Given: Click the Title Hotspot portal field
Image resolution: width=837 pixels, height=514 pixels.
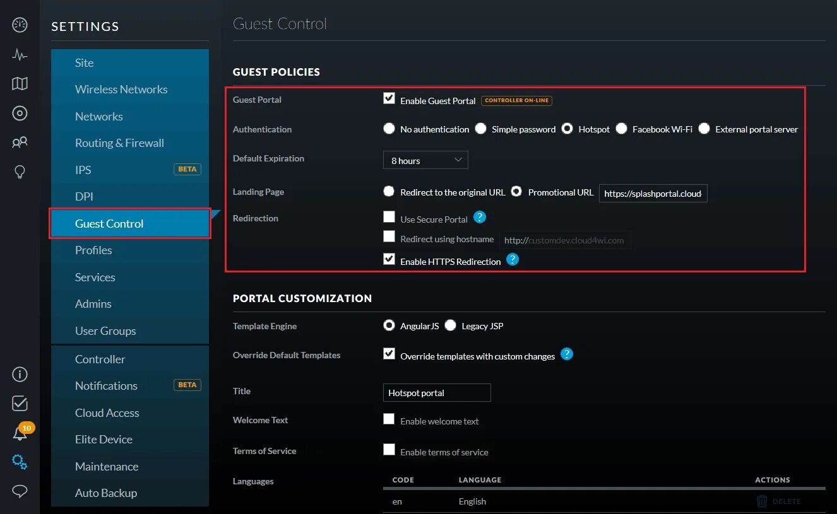Looking at the screenshot, I should coord(437,393).
